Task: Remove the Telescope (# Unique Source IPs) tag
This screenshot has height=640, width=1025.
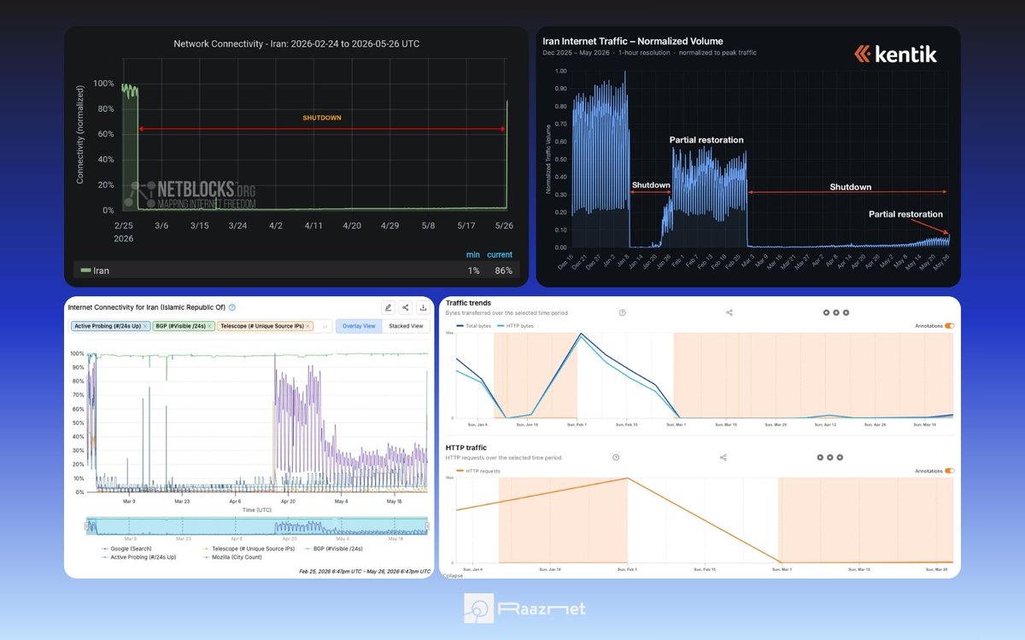Action: [x=308, y=326]
